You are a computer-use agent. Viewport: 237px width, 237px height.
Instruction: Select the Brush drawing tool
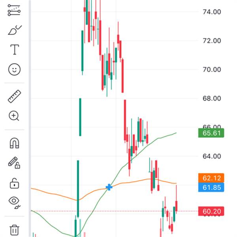15,30
